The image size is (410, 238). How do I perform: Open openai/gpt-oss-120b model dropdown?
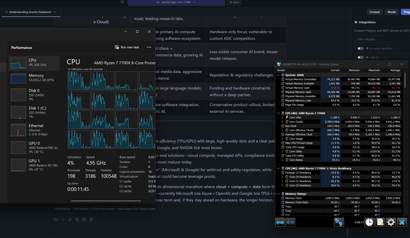(176, 2)
